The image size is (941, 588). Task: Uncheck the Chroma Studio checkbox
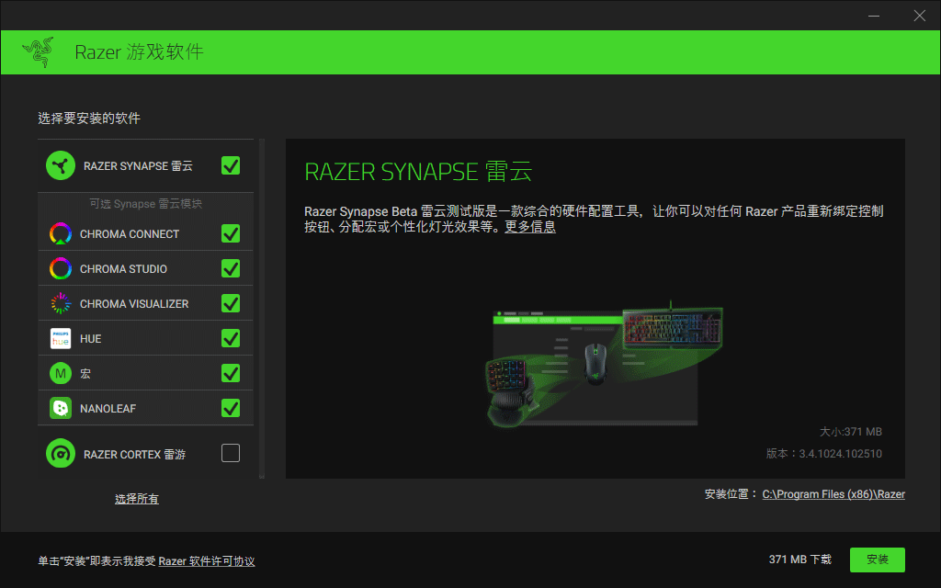pyautogui.click(x=231, y=268)
